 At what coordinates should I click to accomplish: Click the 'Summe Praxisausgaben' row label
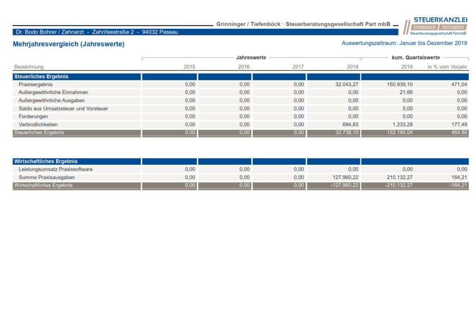(47, 177)
